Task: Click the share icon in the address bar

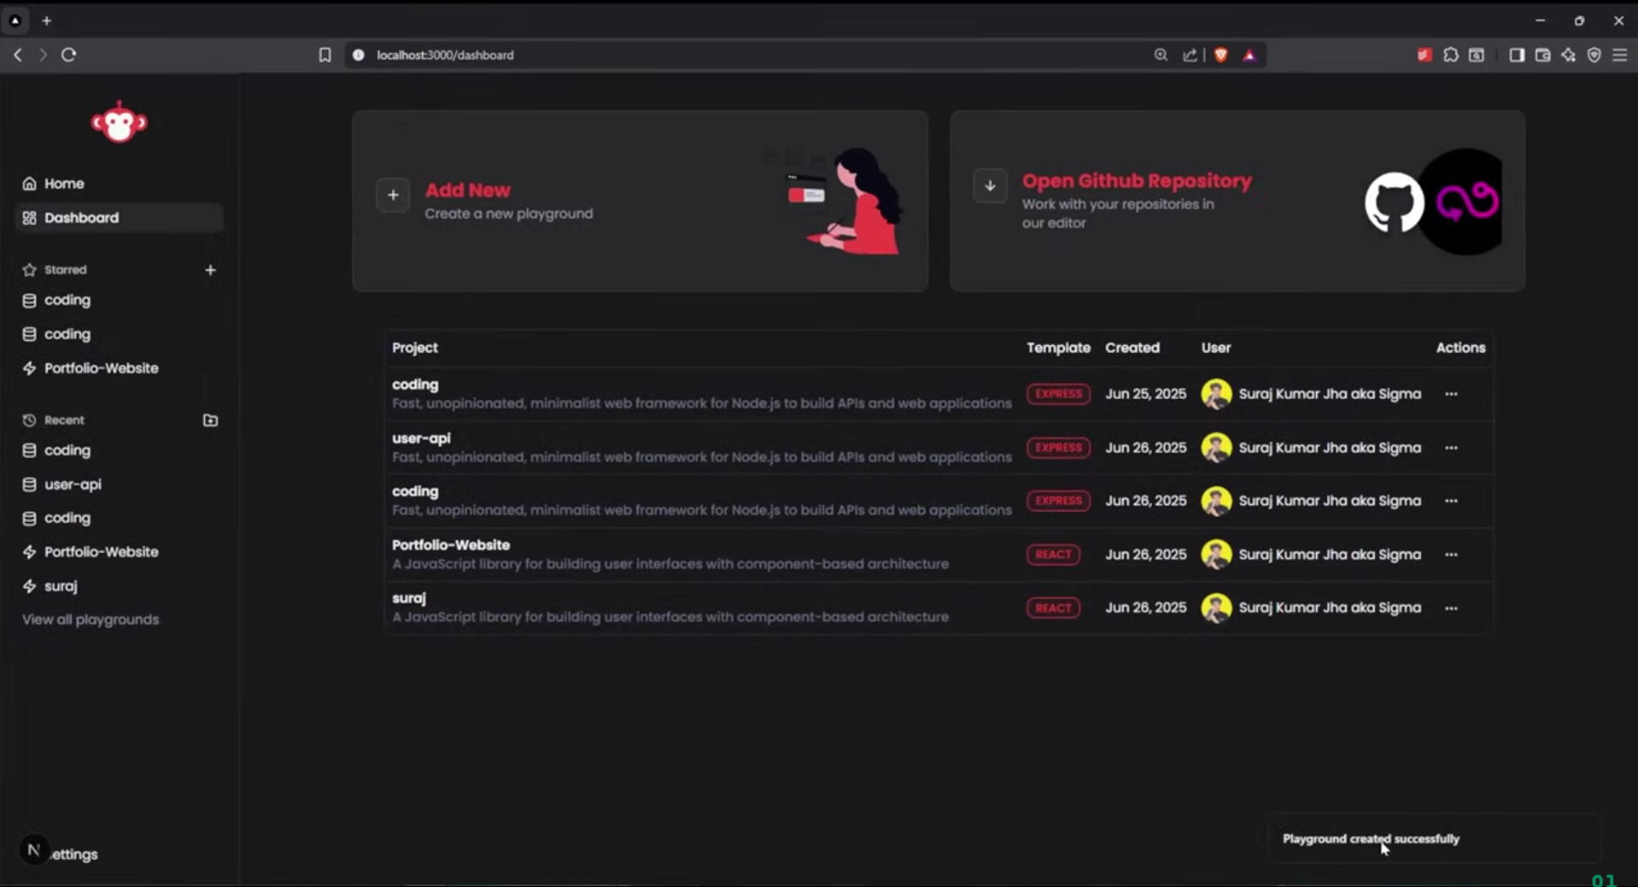Action: click(x=1190, y=55)
